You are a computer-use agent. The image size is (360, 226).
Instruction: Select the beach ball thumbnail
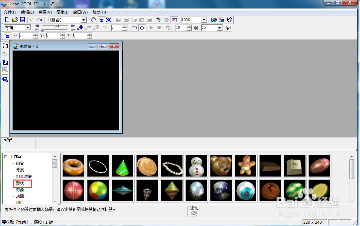click(98, 190)
